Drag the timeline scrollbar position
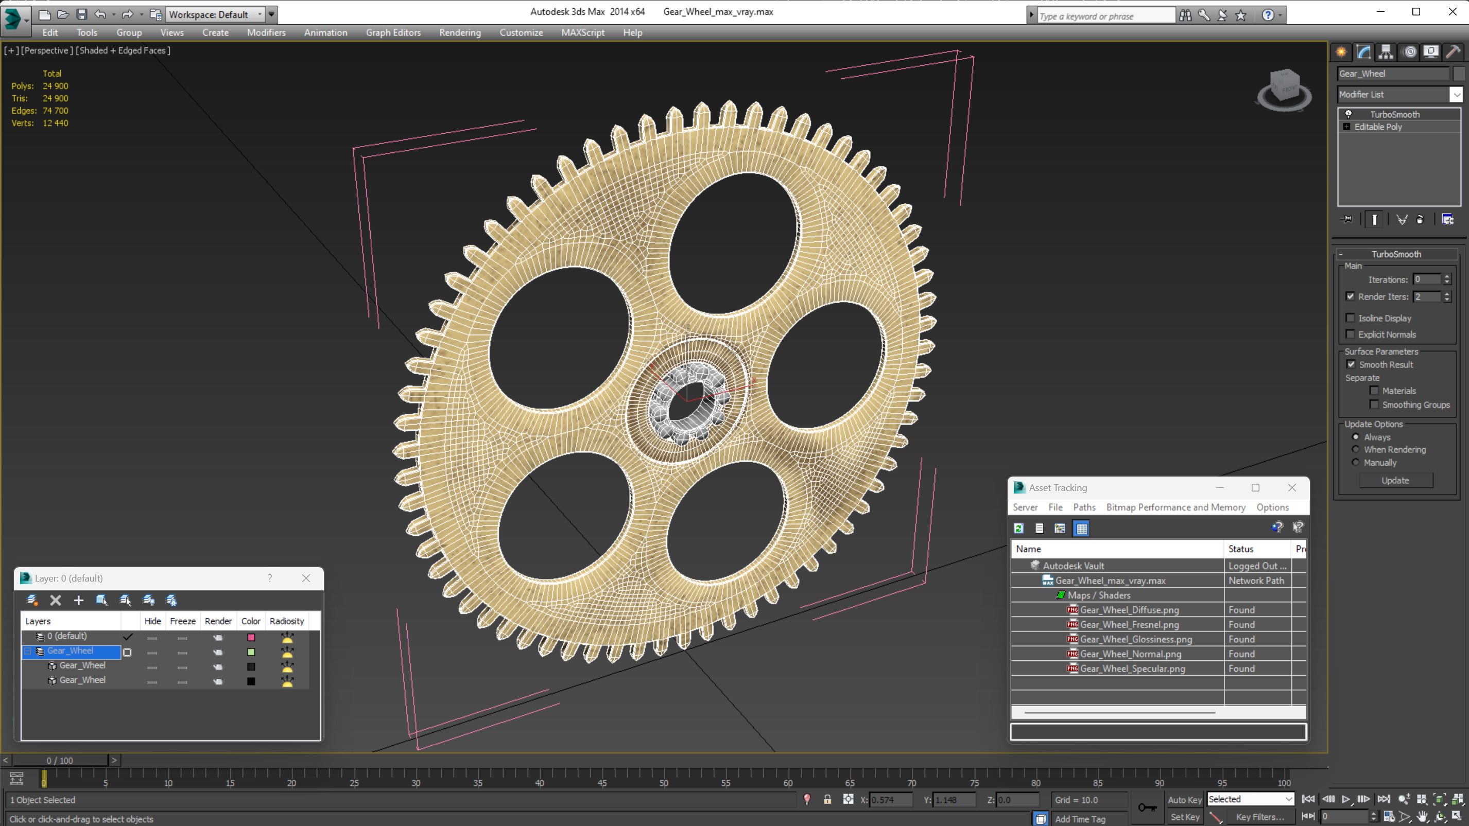 click(62, 760)
